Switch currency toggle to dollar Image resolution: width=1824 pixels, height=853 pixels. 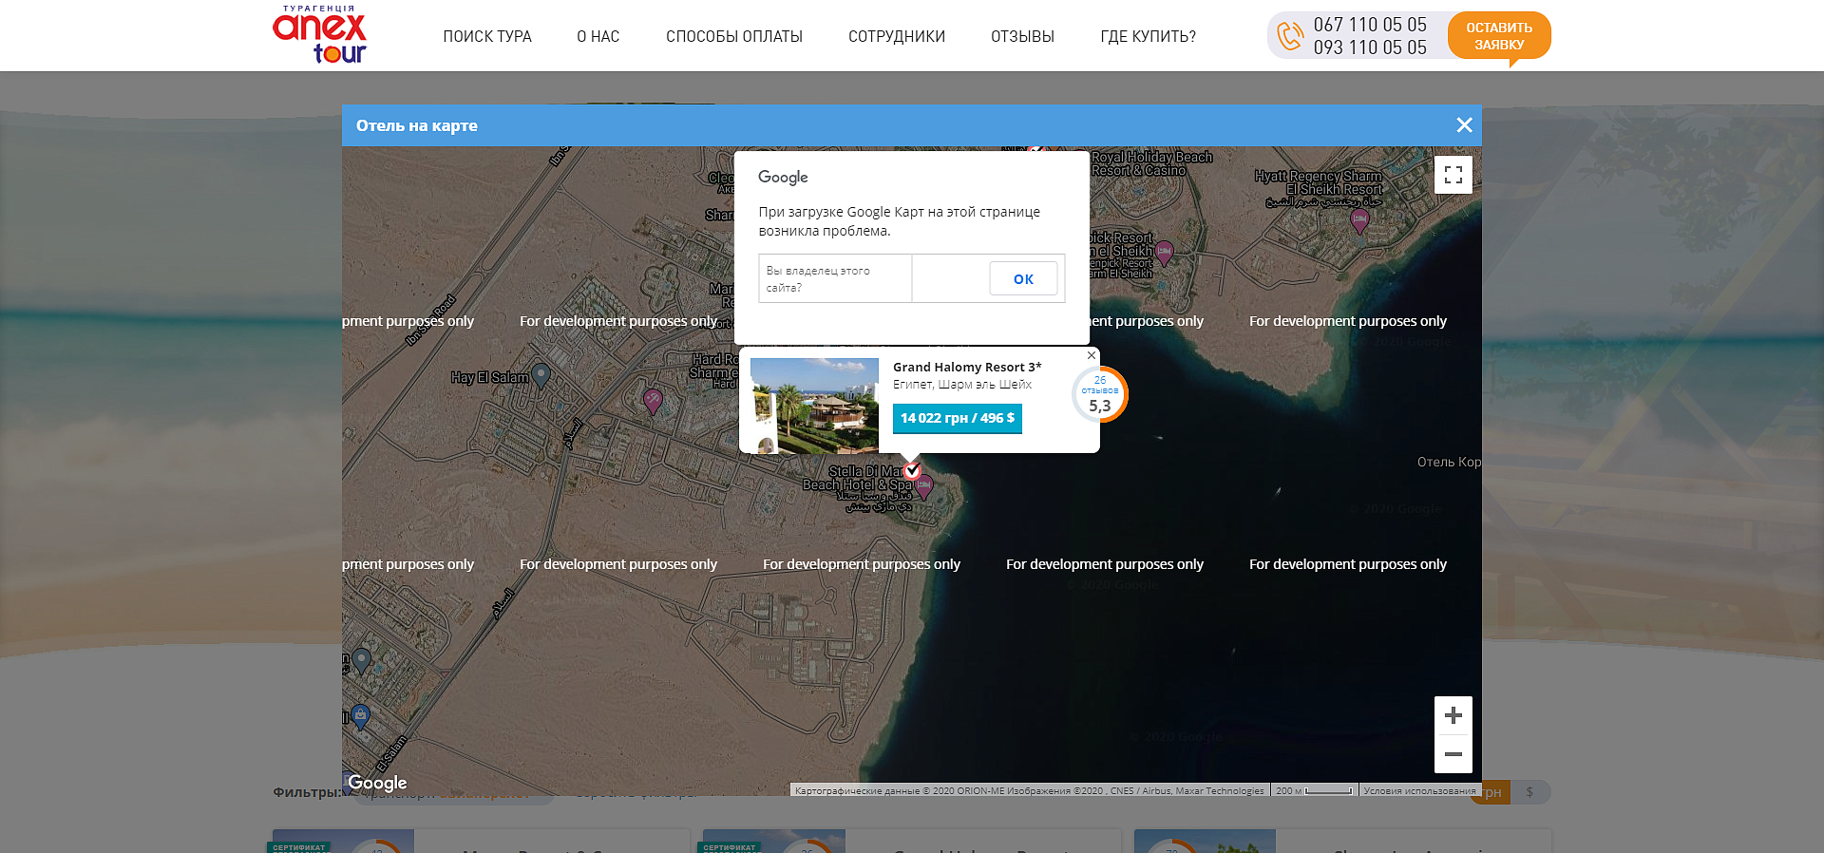(1529, 792)
